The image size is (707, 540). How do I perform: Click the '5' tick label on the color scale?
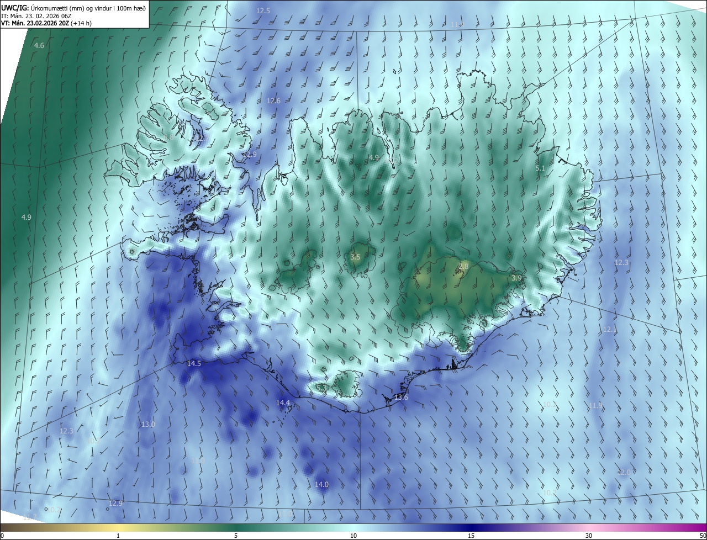[x=236, y=536]
